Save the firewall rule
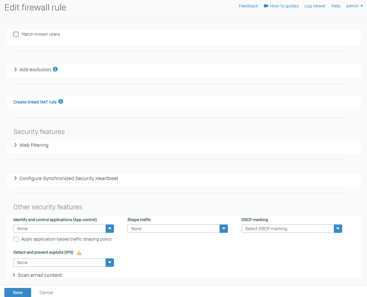The image size is (367, 297). click(18, 293)
